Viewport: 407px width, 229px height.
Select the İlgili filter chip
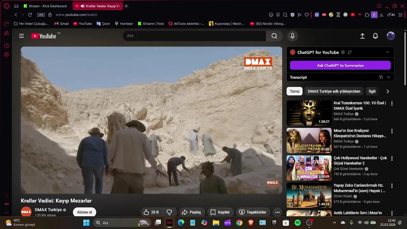click(x=372, y=91)
